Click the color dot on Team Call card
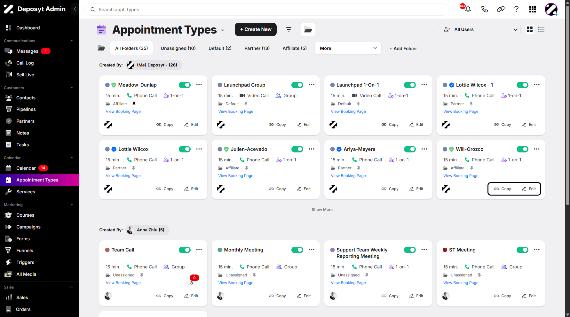The width and height of the screenshot is (570, 317). 107,250
